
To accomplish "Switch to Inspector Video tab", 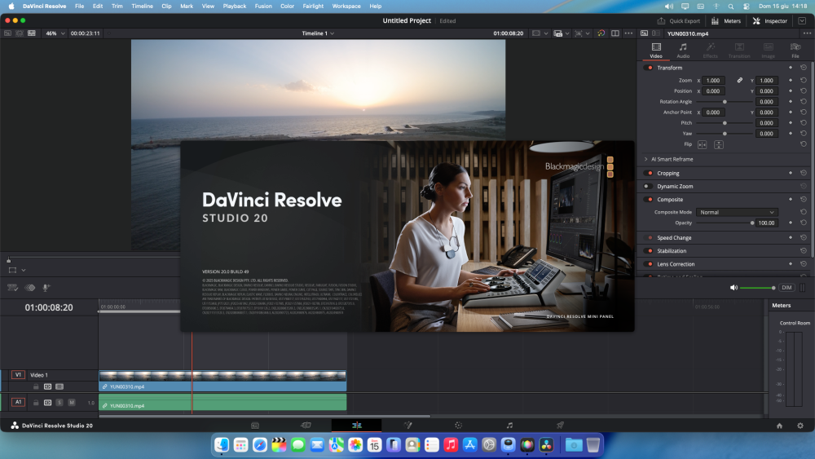I will [x=656, y=51].
